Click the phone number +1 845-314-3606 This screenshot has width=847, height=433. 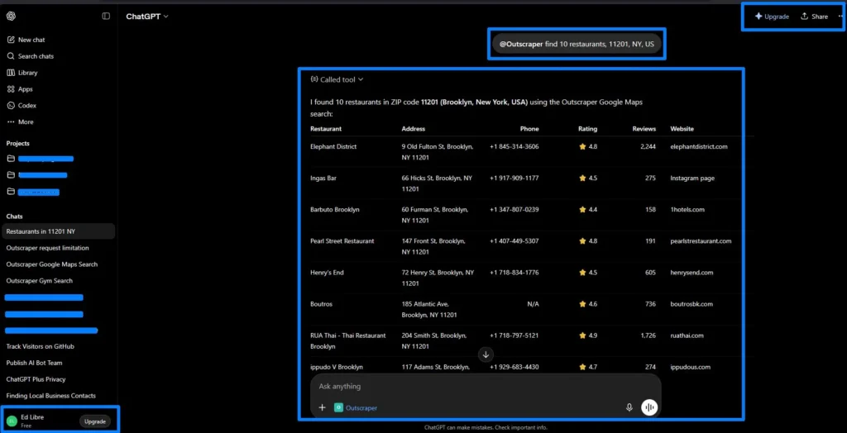[x=514, y=147]
